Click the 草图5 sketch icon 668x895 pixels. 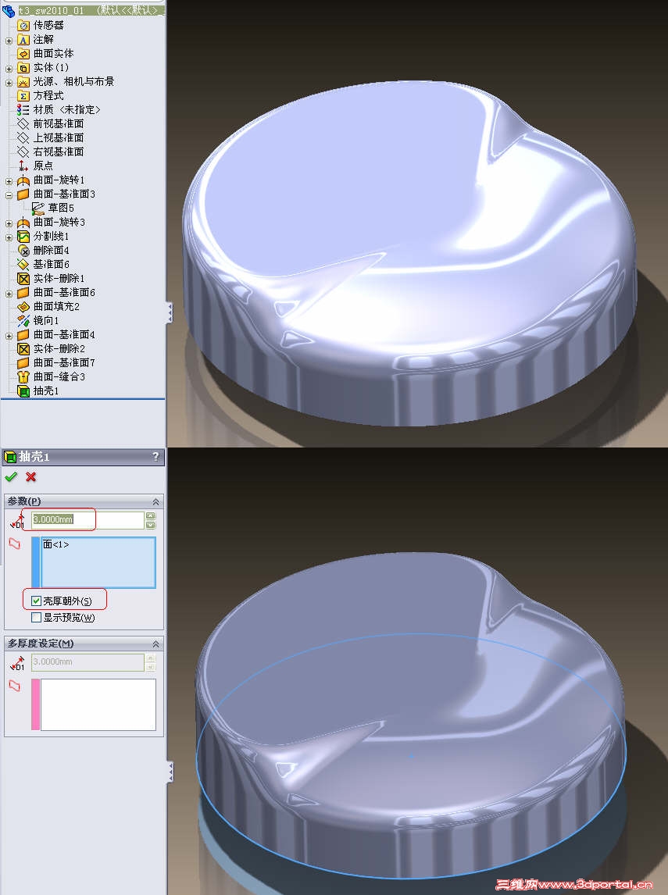(38, 208)
